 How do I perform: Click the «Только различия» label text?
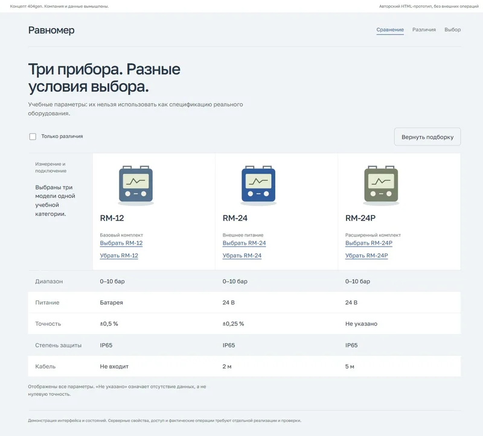62,136
